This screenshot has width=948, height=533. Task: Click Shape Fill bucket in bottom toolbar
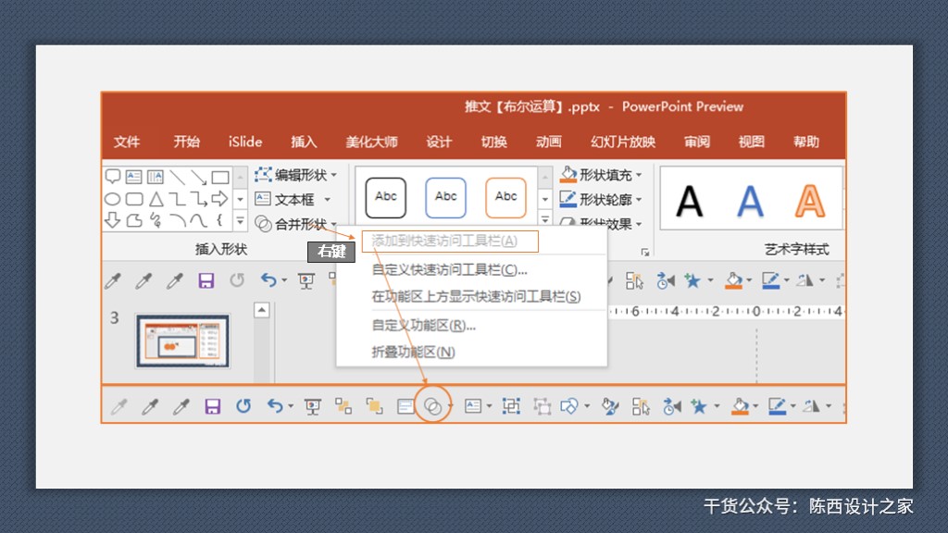(740, 406)
